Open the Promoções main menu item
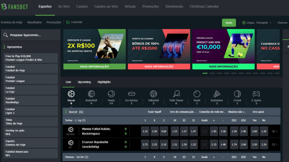The image size is (289, 162). coord(151,7)
